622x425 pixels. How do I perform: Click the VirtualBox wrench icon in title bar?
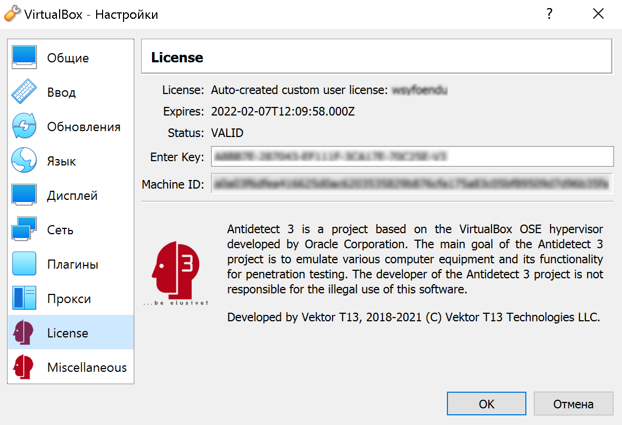click(12, 13)
